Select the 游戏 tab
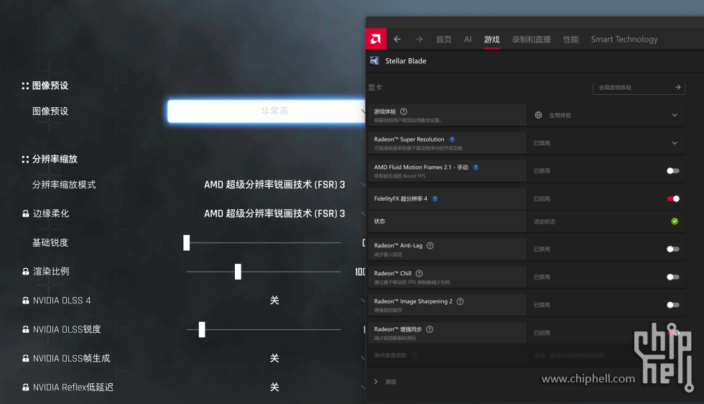Screen dimensions: 704x404 (491, 39)
